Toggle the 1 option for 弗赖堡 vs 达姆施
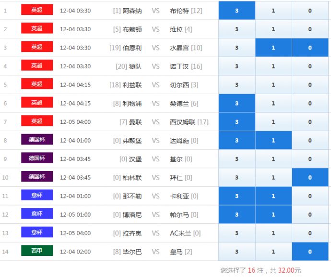Image resolution: width=331 pixels, height=279 pixels. (273, 141)
